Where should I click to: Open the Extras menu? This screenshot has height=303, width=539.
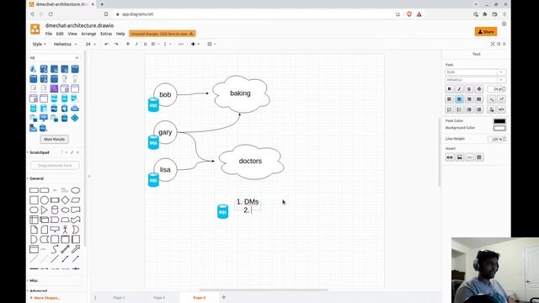coord(106,34)
